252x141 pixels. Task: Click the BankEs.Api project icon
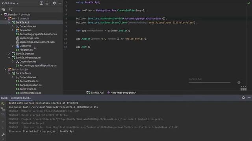click(13, 22)
